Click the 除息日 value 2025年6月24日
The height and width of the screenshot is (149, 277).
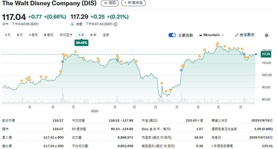[261, 137]
